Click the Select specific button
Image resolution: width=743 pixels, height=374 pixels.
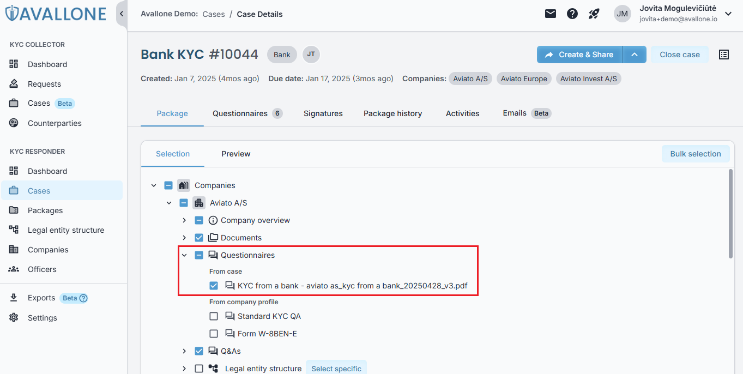click(336, 368)
